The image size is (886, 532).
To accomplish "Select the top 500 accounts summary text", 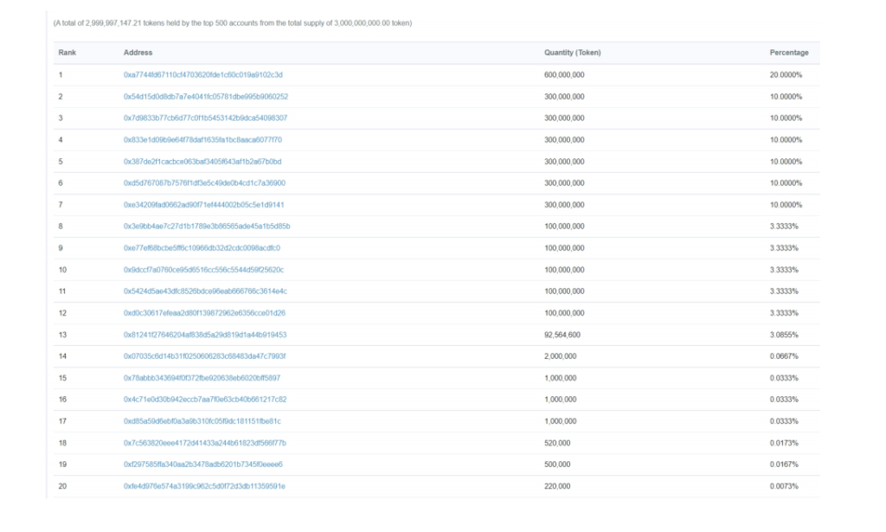I will (232, 23).
